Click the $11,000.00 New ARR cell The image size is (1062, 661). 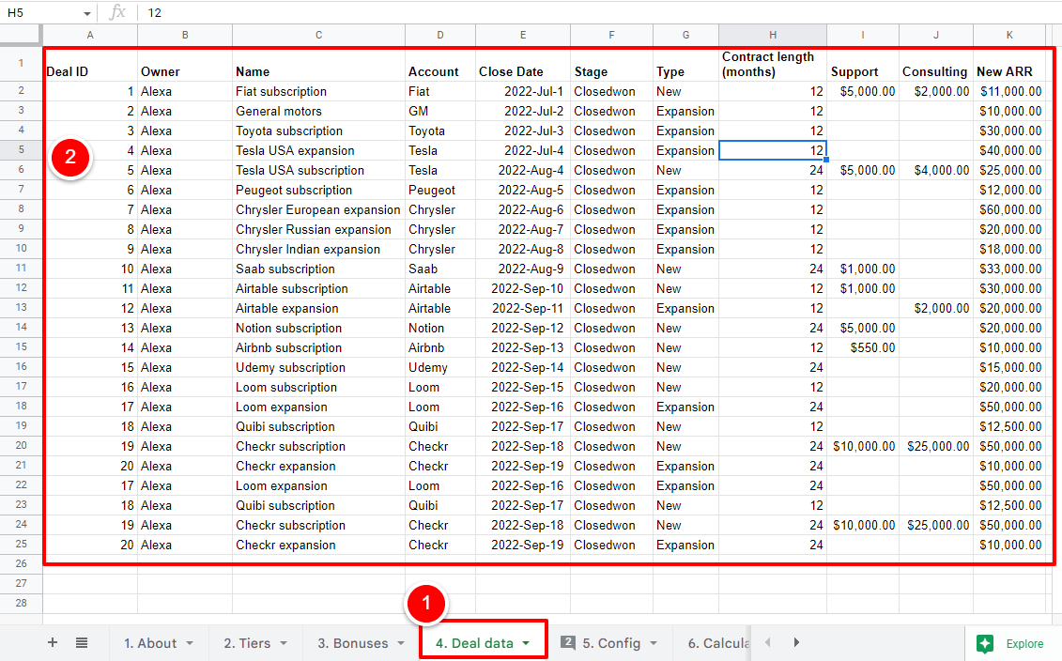click(1009, 91)
